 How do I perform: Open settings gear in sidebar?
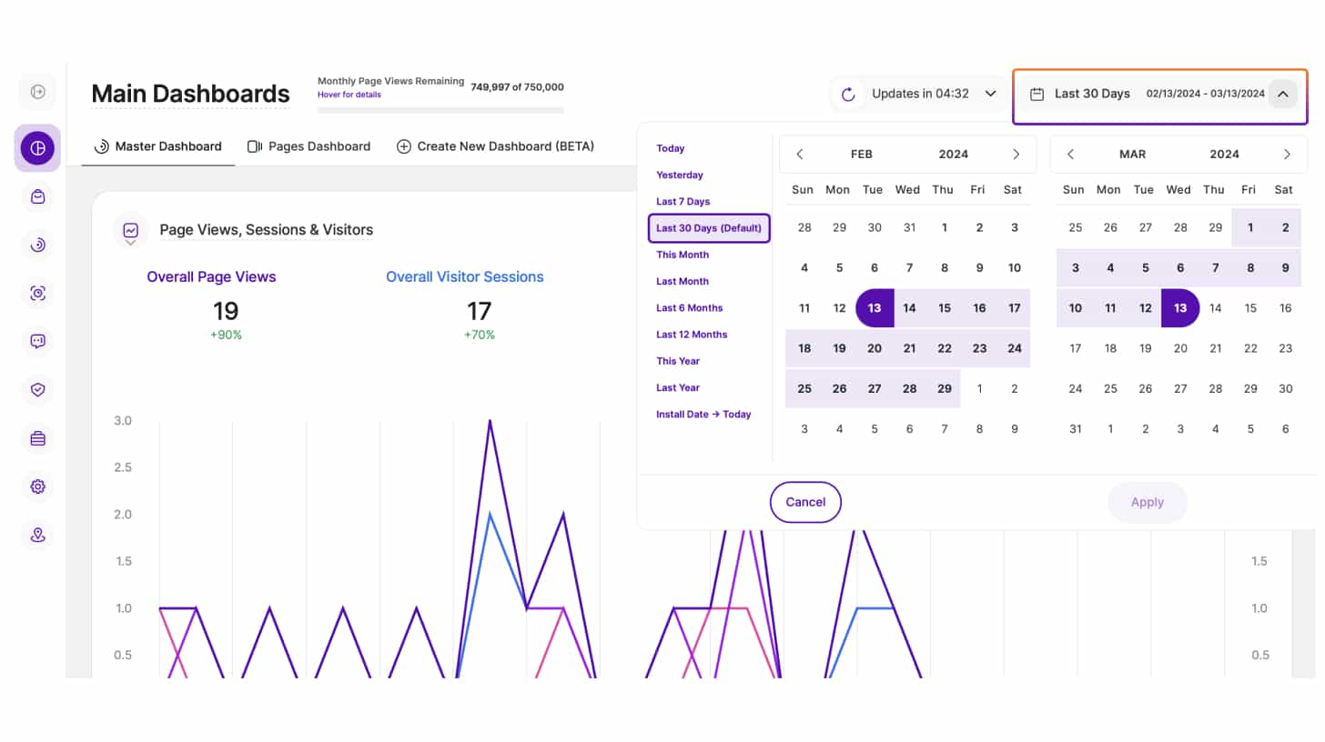point(37,486)
